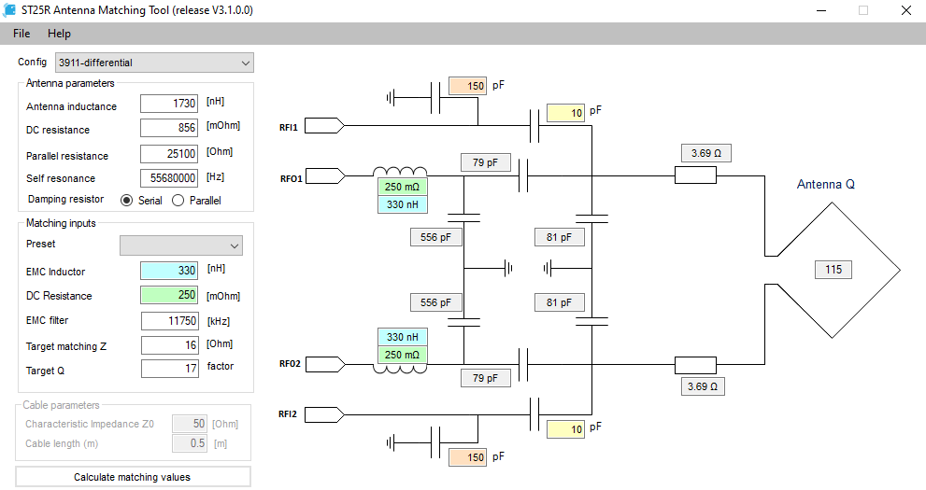
Task: Click the RFO2 inductor coil symbol
Action: coord(400,369)
